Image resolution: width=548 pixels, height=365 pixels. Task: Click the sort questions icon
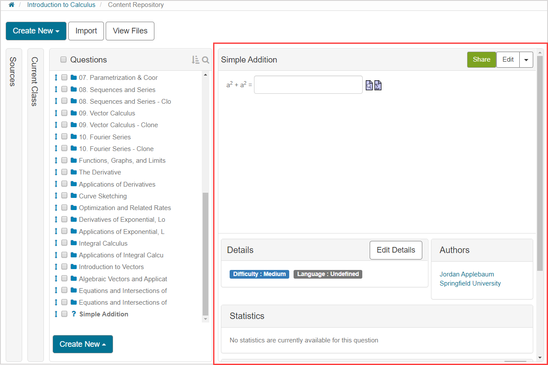(195, 60)
